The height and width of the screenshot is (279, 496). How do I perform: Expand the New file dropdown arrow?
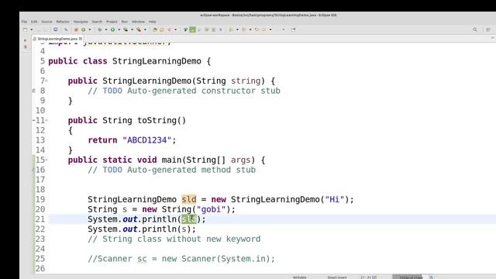[31, 29]
